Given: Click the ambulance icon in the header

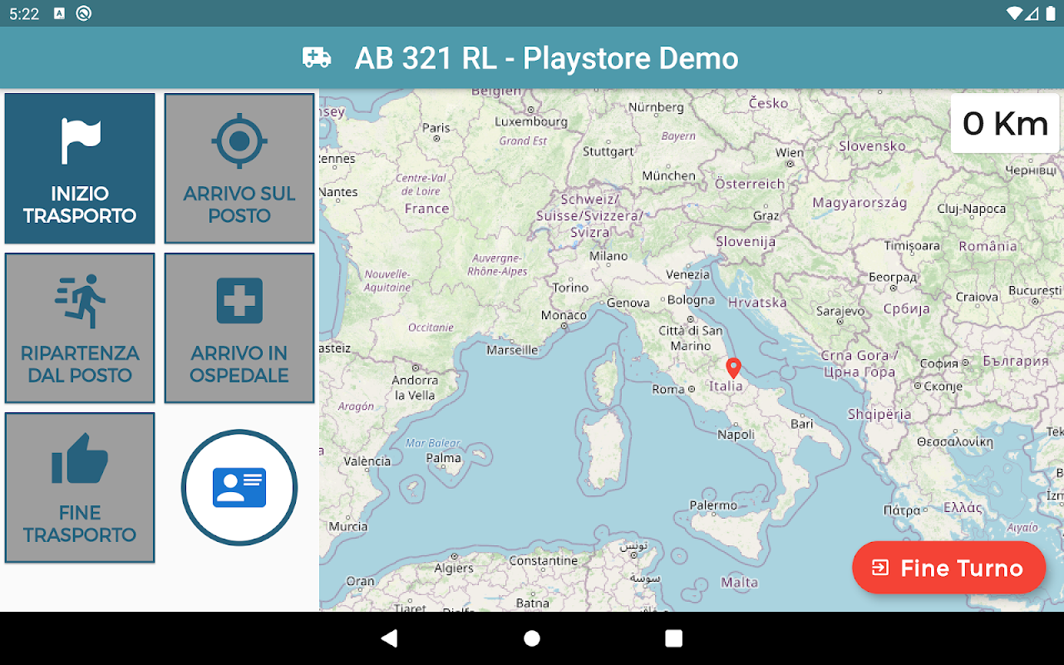Looking at the screenshot, I should [317, 57].
